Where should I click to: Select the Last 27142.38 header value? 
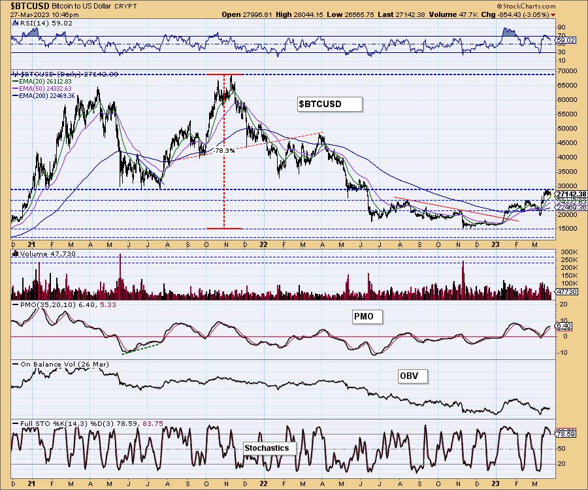point(401,14)
